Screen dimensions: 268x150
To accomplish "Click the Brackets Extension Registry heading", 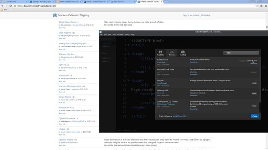I will pos(73,15).
